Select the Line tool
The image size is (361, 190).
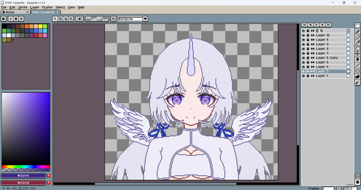[358, 65]
